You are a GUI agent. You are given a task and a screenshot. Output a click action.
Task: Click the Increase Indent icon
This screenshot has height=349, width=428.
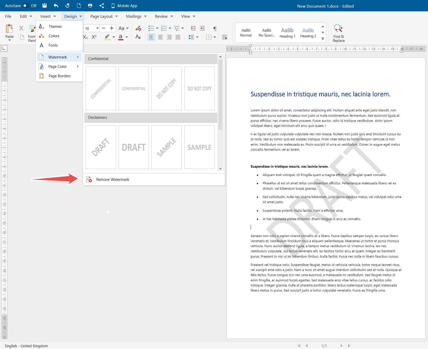pyautogui.click(x=202, y=28)
